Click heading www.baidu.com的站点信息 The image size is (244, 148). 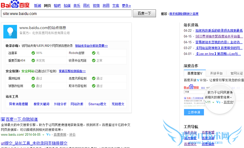43,28
